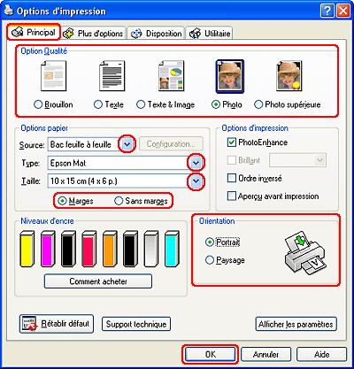Click the yellow ink cartridge icon
The image size is (354, 369).
(27, 250)
